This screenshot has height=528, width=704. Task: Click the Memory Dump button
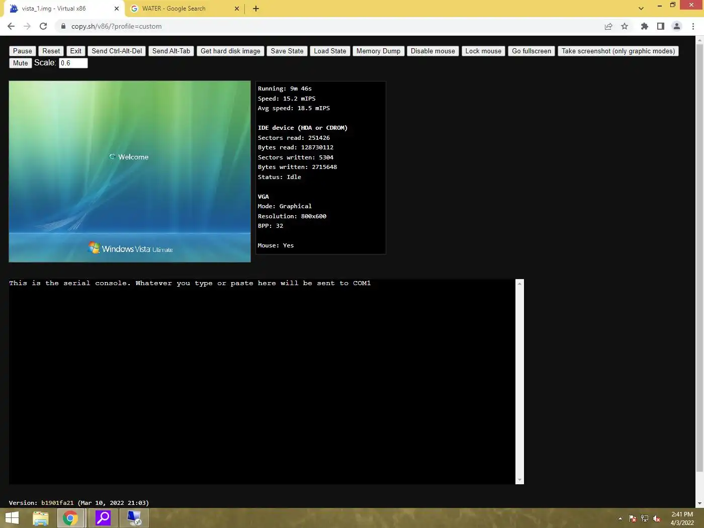tap(378, 51)
